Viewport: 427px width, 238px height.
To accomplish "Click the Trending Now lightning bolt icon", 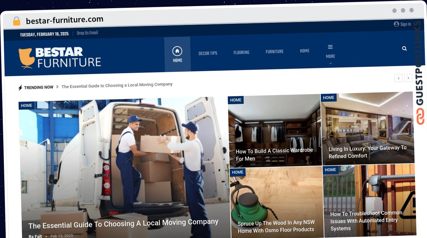I will point(20,87).
